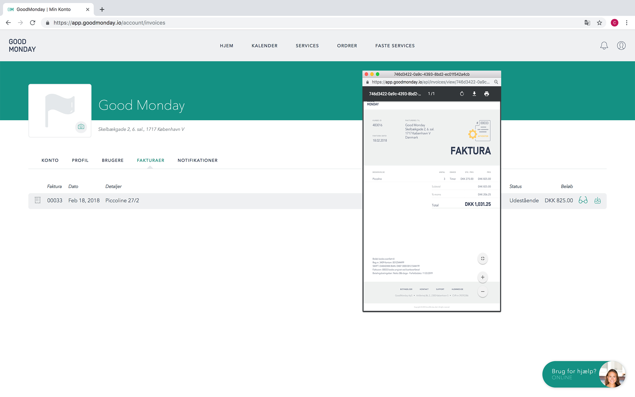Click the Good Monday logo
This screenshot has height=397, width=635.
(22, 45)
